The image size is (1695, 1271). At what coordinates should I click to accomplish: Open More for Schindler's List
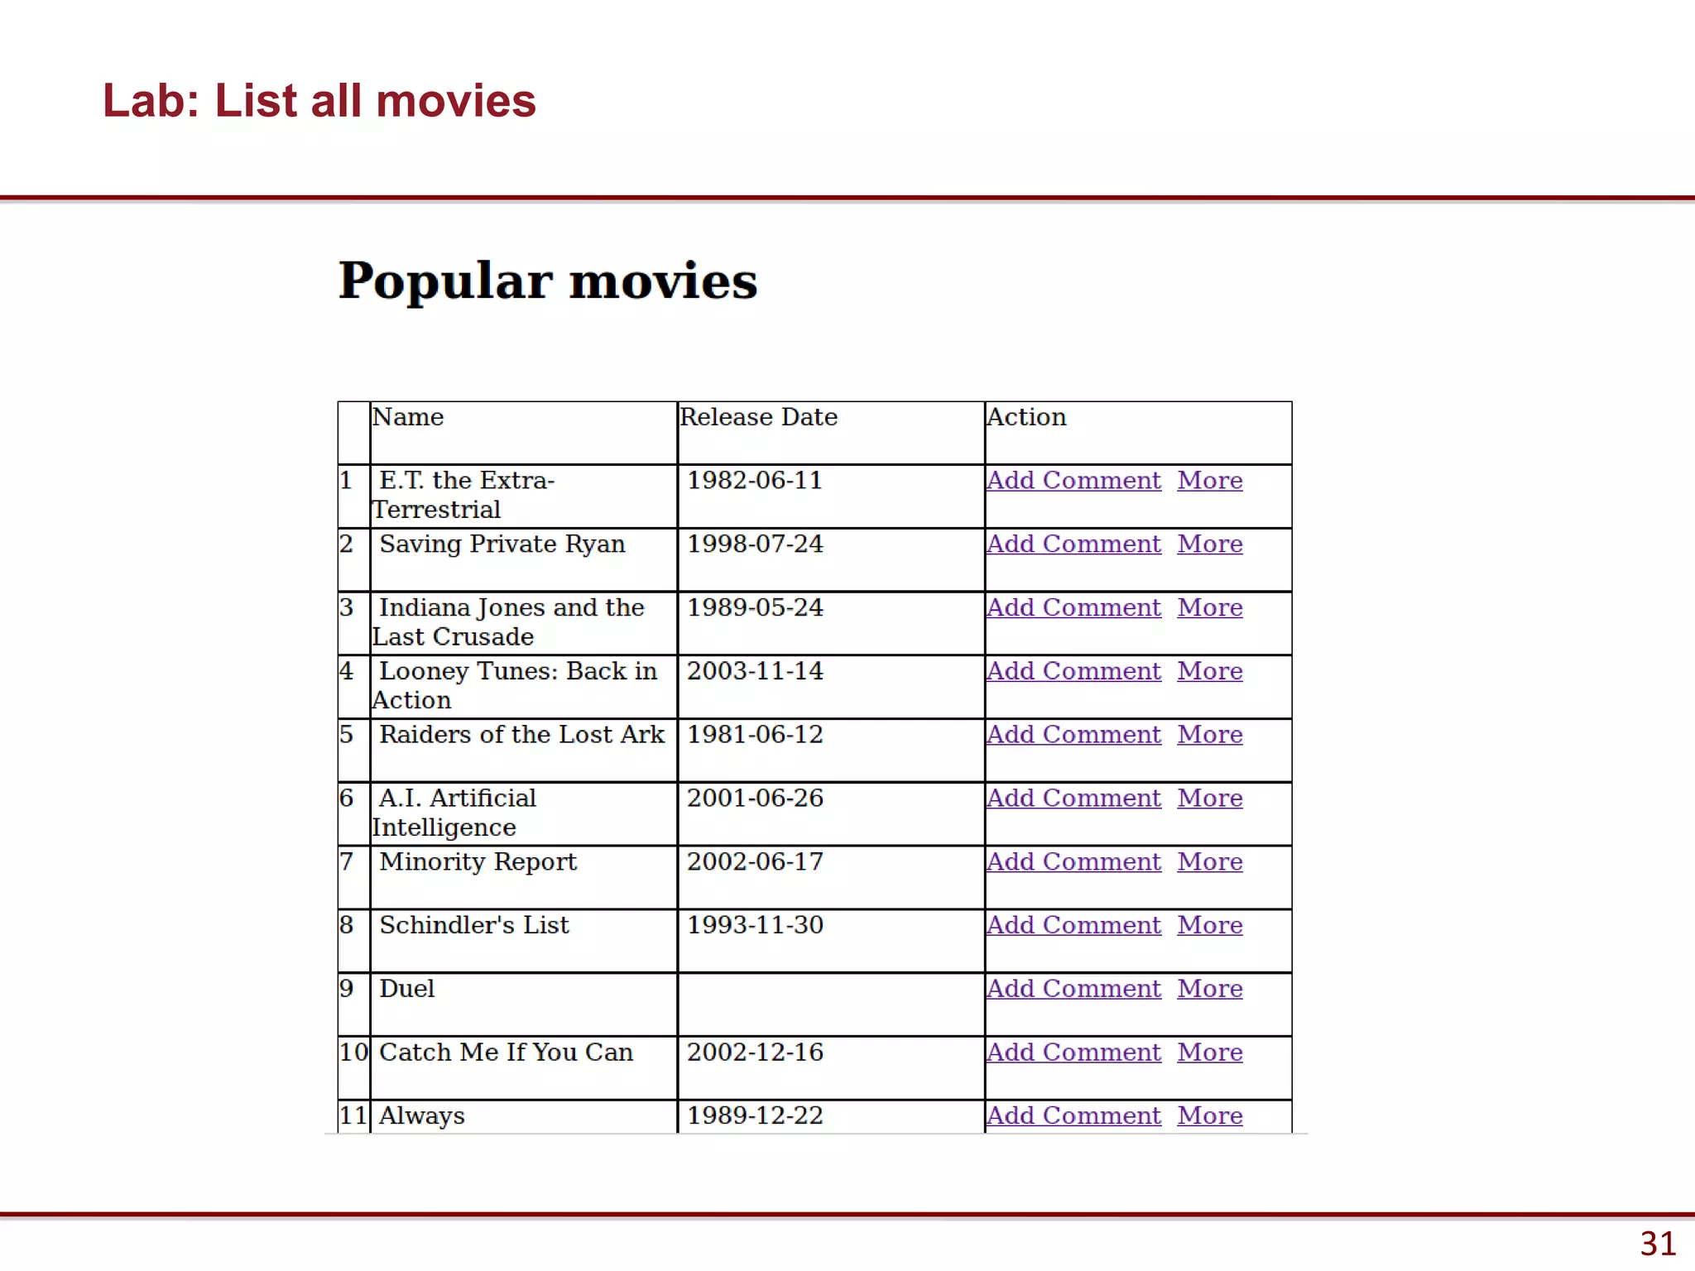[1209, 925]
